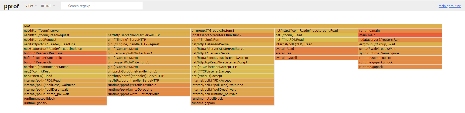
Task: Click the internal/poll.(*FD).Accept frame
Action: pos(233,81)
